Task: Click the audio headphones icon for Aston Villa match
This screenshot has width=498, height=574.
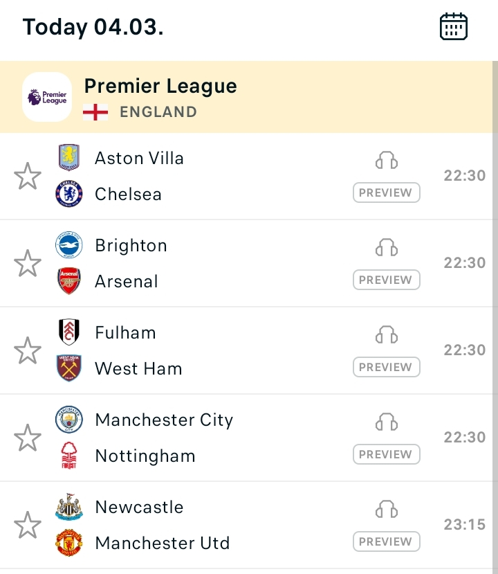Action: 387,161
